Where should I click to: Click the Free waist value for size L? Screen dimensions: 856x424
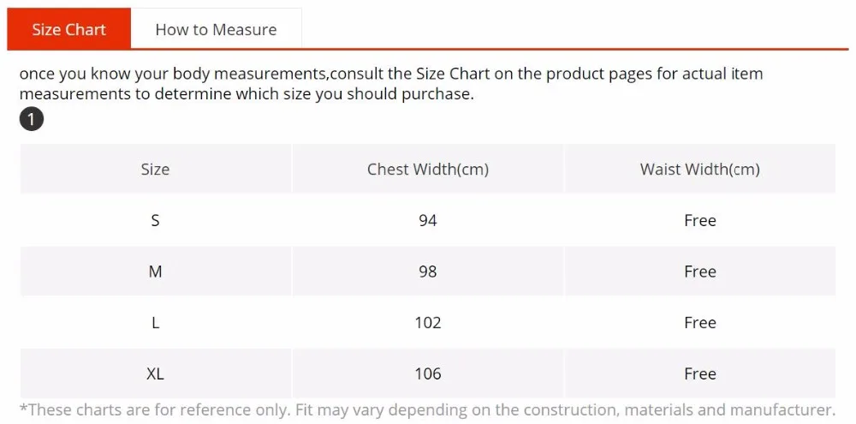[x=700, y=322]
